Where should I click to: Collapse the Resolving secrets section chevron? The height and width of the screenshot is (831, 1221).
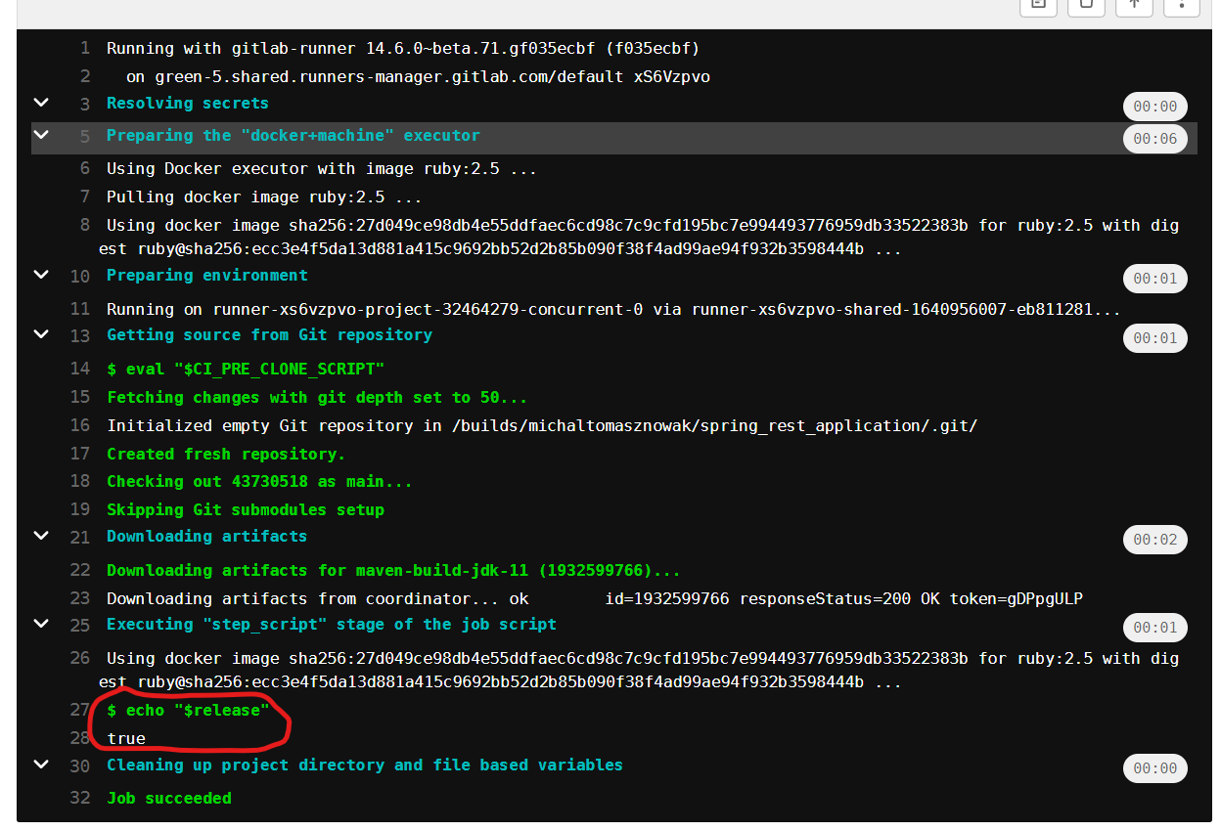click(x=41, y=103)
